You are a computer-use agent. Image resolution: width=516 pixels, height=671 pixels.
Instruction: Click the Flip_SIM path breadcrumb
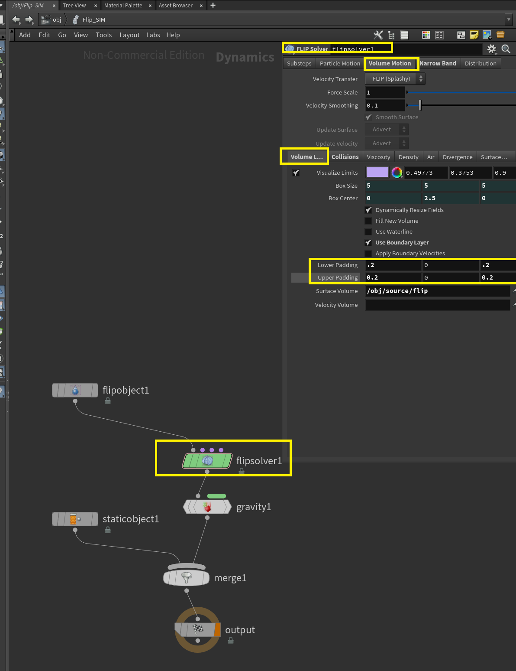click(94, 20)
